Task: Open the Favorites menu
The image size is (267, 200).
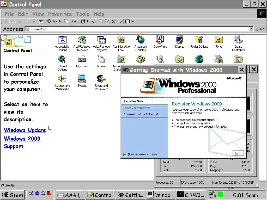Action: pos(60,14)
